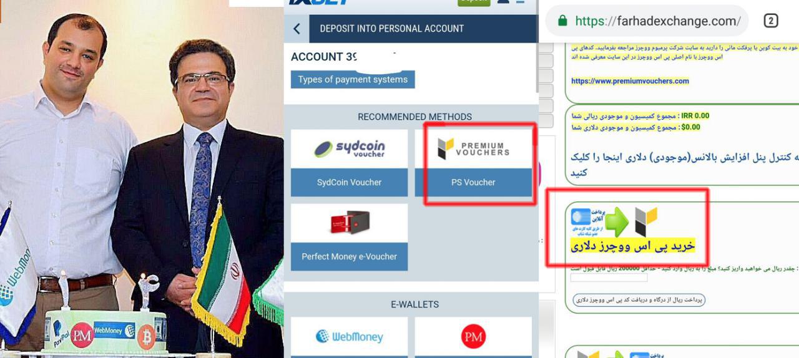The height and width of the screenshot is (358, 799).
Task: Open the hamburger menu at top of 1XBET
Action: [x=520, y=2]
